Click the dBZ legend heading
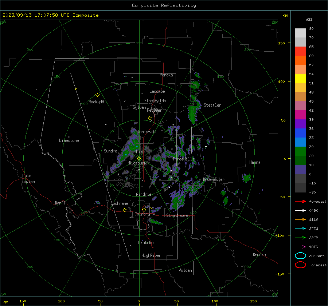Screen dimensions: 328x306 point(309,19)
